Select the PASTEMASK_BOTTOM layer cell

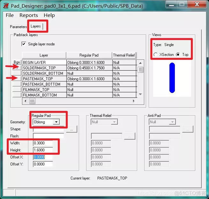44,84
